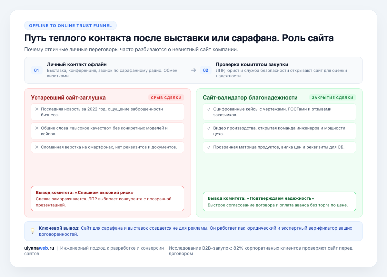Click the main heading about warm contact path
Image resolution: width=387 pixels, height=277 pixels.
[179, 38]
